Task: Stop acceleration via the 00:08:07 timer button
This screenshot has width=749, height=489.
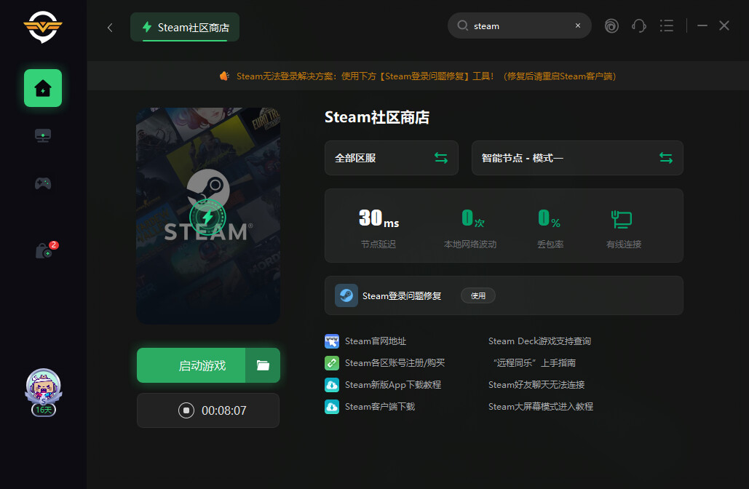Action: pyautogui.click(x=208, y=410)
